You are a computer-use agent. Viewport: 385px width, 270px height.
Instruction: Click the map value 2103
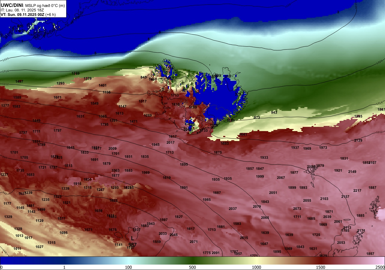(x=324, y=199)
